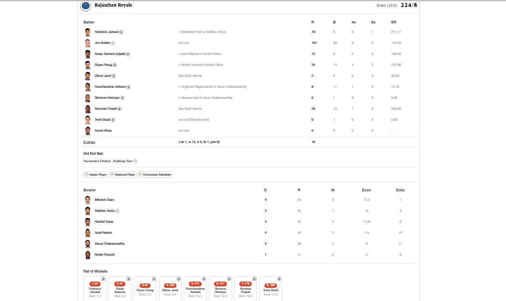Click the Replaced Player legend button

coord(122,174)
